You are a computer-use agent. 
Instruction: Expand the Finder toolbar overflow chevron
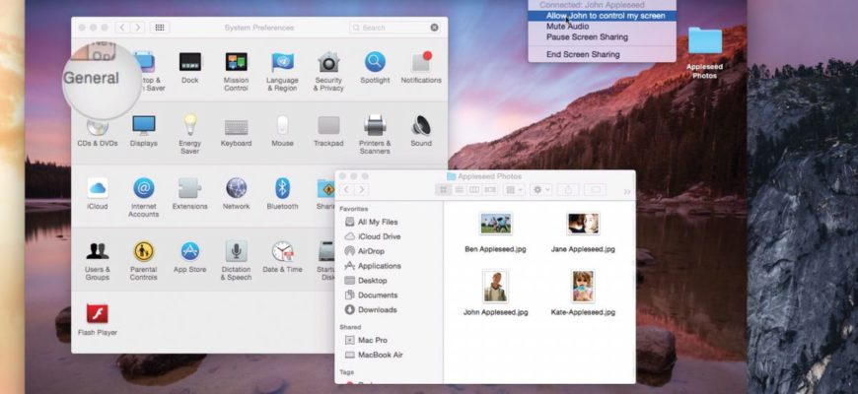tap(627, 190)
